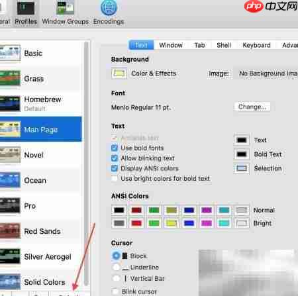Open the Bold Text color swatch

point(242,154)
